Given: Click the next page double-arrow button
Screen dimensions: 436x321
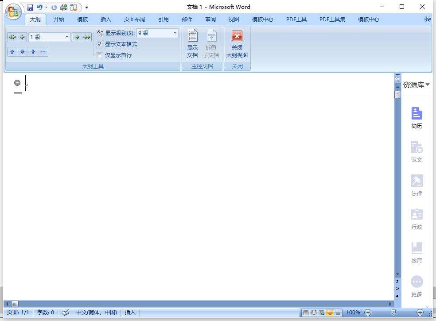Looking at the screenshot, I should click(x=397, y=296).
